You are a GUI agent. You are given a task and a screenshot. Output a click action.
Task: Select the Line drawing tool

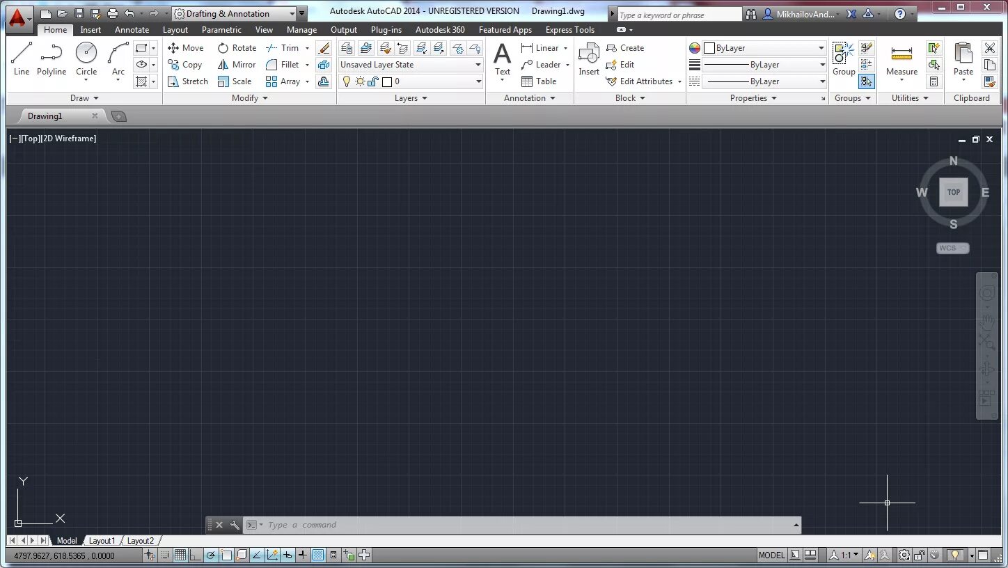tap(22, 58)
